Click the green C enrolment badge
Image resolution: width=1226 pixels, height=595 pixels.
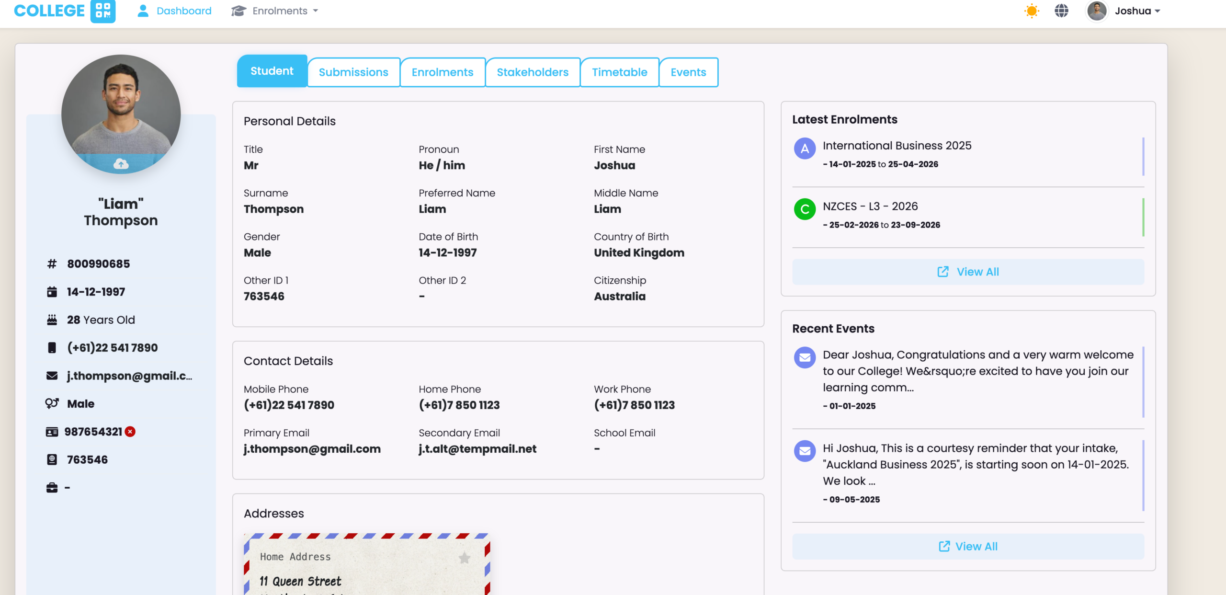(x=805, y=209)
